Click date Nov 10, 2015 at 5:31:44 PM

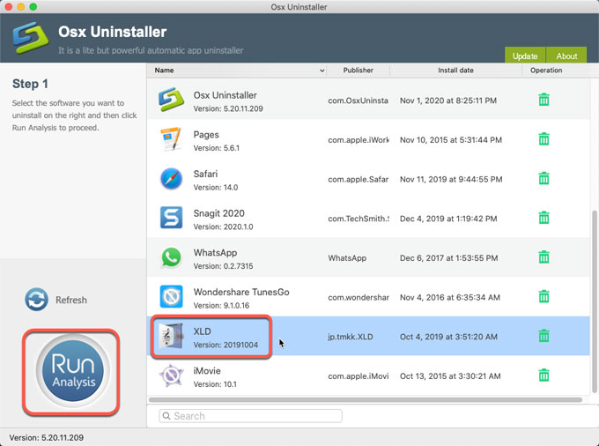451,140
